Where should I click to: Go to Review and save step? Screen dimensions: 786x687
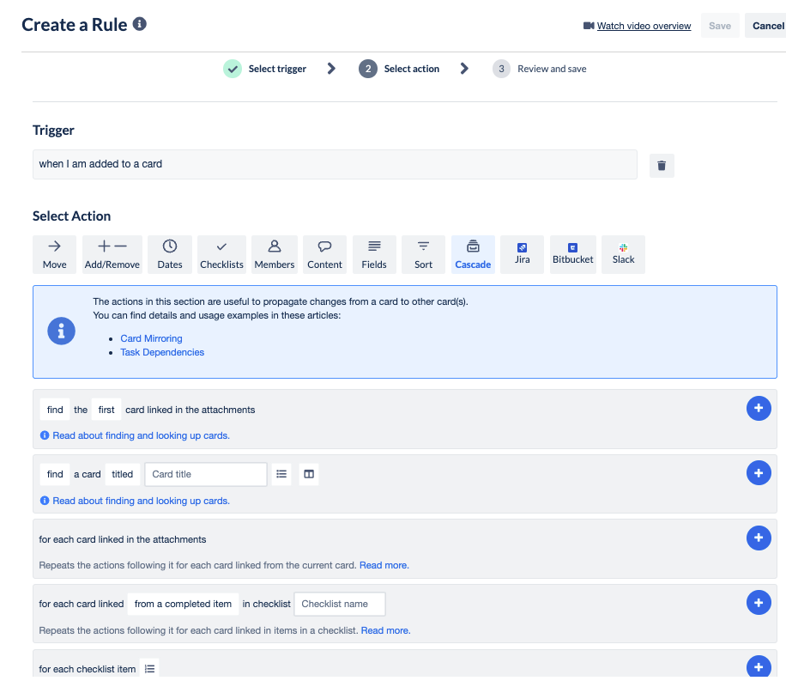552,69
